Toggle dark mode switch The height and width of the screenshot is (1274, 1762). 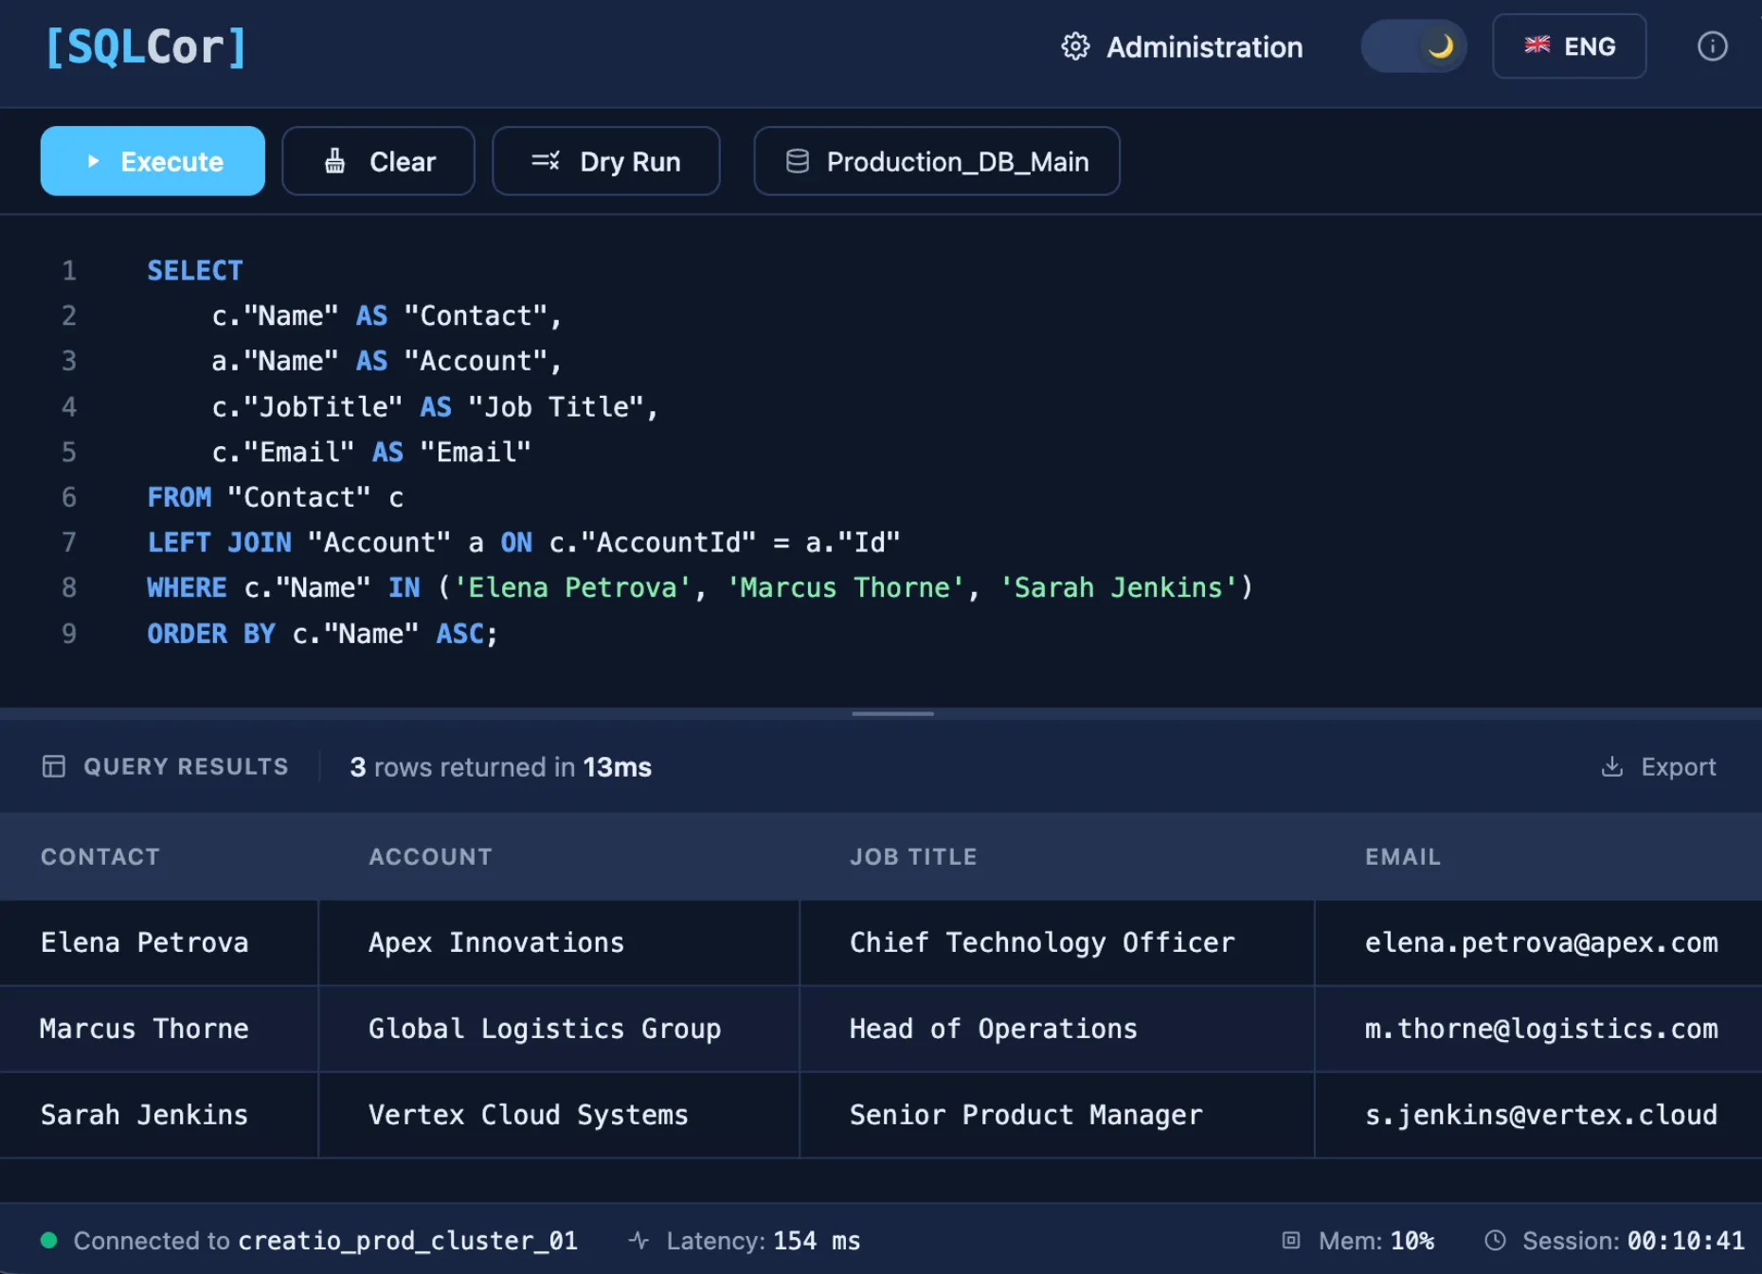pyautogui.click(x=1413, y=46)
